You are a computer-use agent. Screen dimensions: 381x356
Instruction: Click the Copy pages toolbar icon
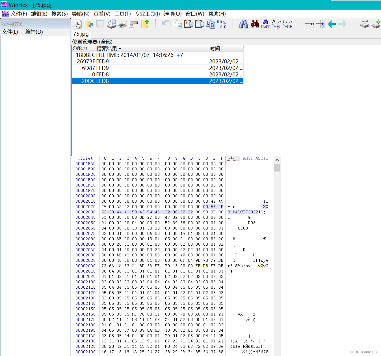177,24
